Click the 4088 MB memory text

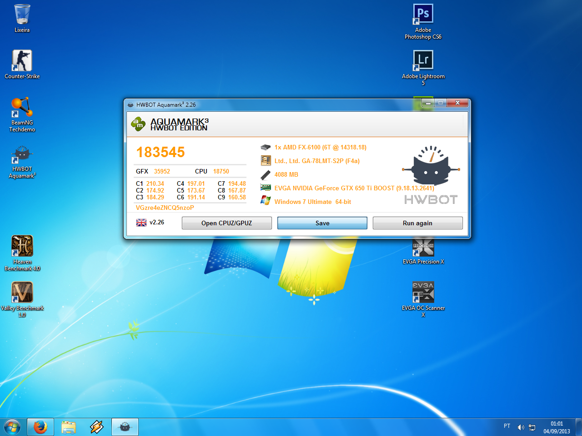[x=286, y=174]
